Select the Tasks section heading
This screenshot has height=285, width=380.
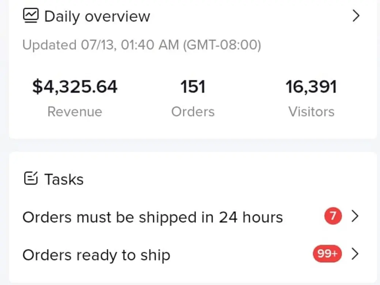64,179
